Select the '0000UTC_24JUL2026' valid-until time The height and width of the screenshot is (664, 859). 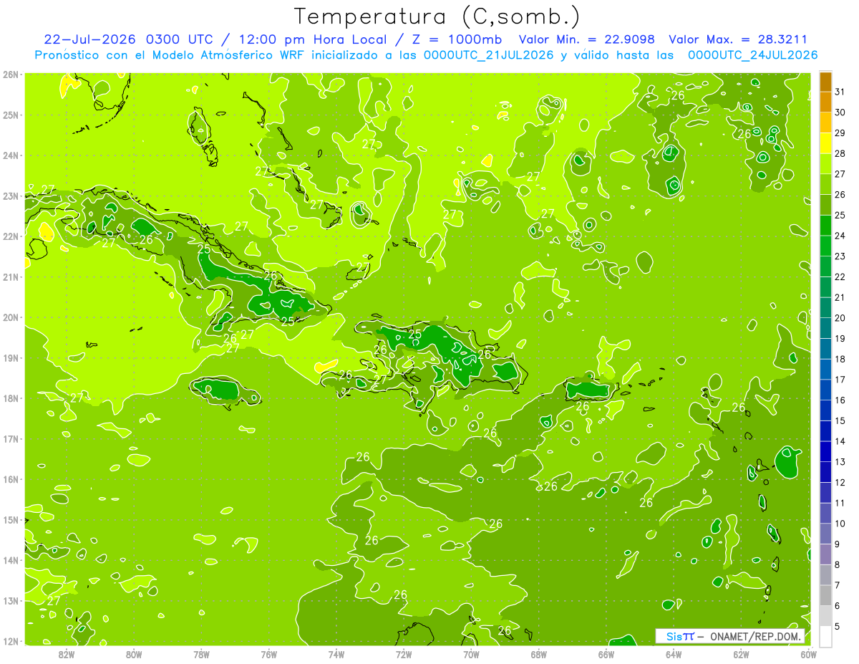pyautogui.click(x=752, y=55)
